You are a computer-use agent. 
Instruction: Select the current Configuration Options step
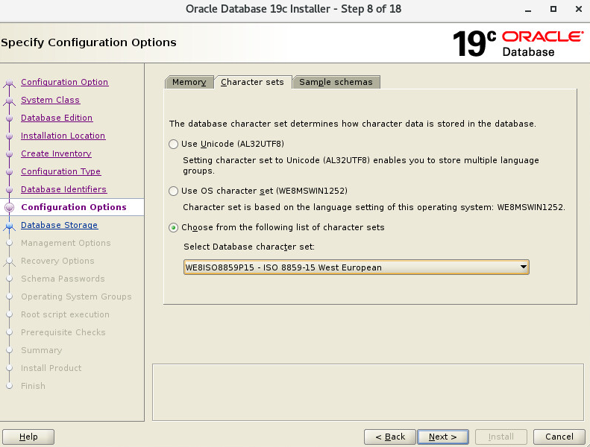point(74,207)
